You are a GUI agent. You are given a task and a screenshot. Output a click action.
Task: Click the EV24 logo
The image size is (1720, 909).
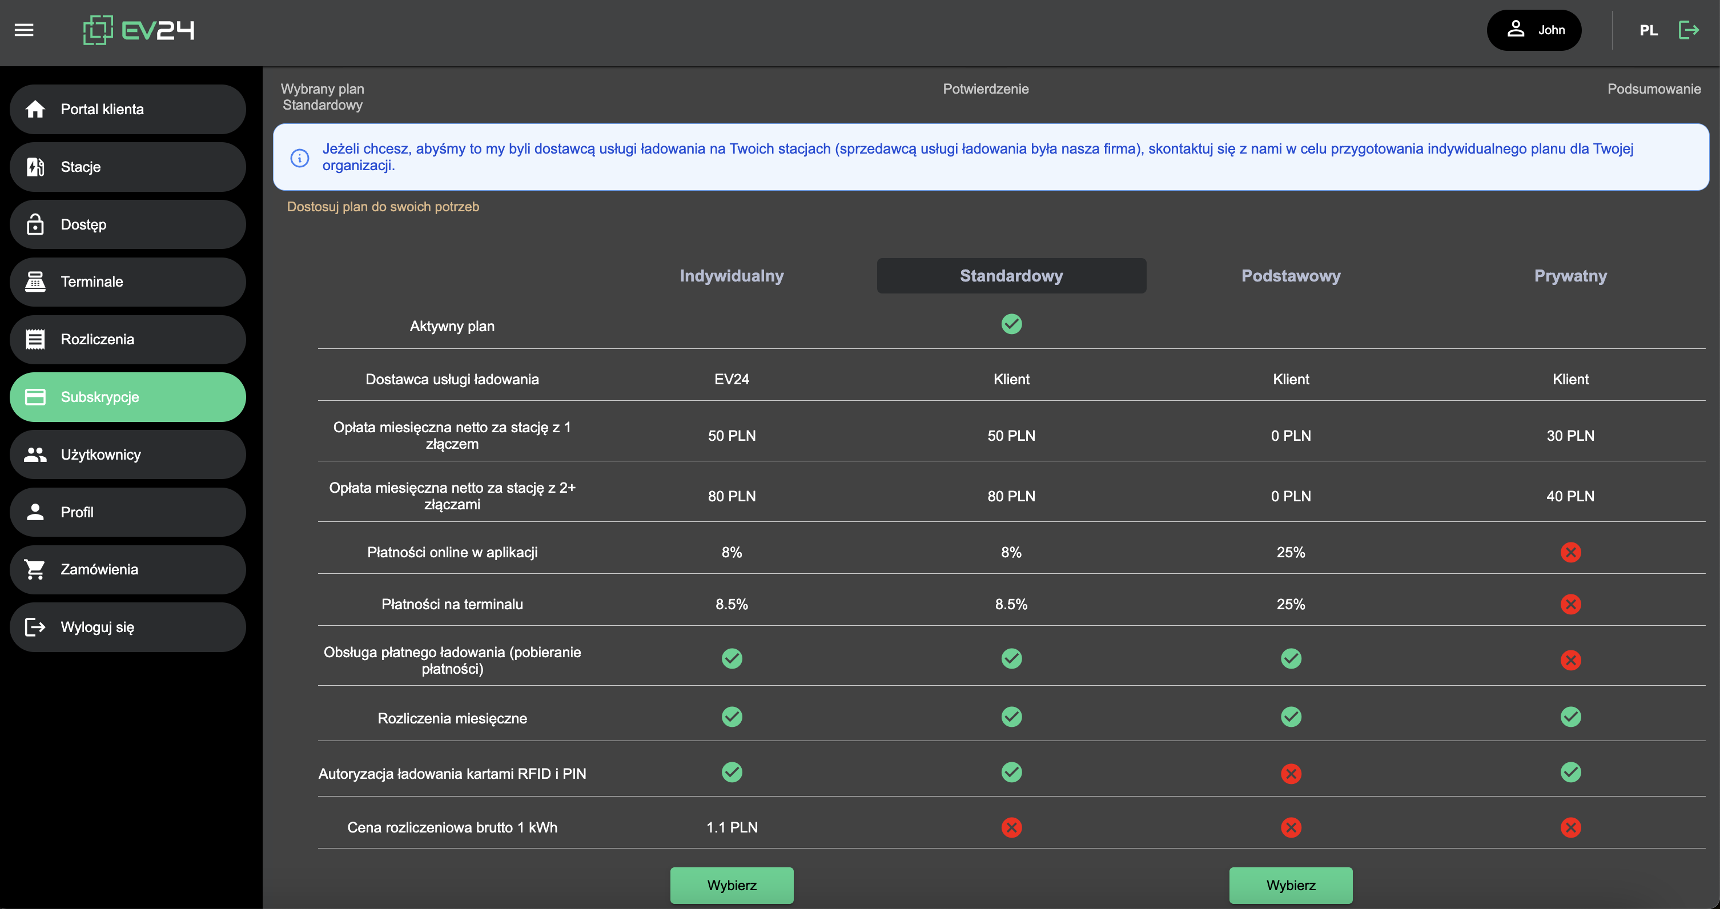point(139,30)
